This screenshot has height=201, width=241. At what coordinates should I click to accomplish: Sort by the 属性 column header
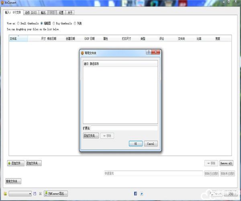(x=105, y=39)
